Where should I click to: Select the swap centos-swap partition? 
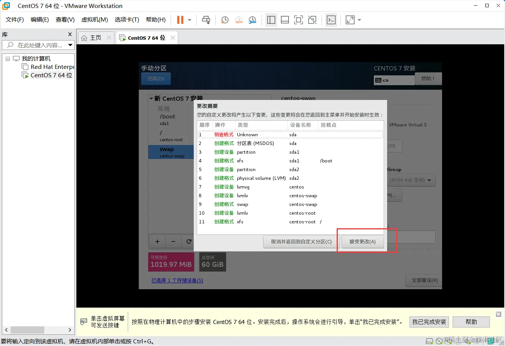171,152
